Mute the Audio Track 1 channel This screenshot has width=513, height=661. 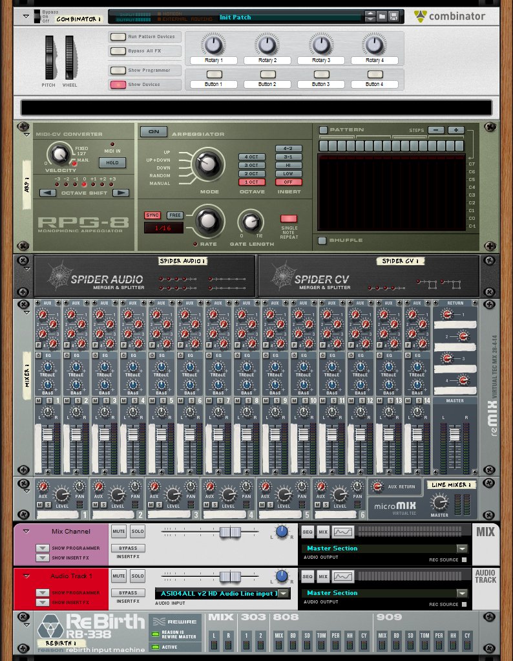(119, 576)
